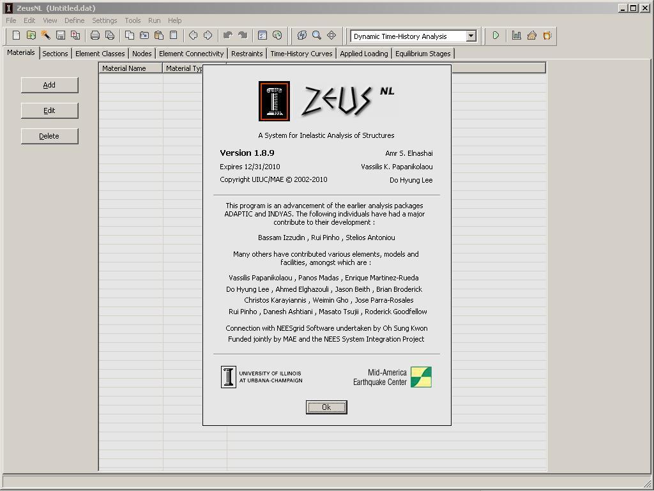The height and width of the screenshot is (491, 654).
Task: Click the "Bassam Izzudin , Rui Pinho , Stelios Antoniou" line
Action: tap(326, 238)
